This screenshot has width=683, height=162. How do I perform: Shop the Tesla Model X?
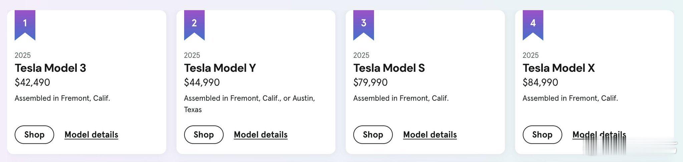tap(542, 135)
